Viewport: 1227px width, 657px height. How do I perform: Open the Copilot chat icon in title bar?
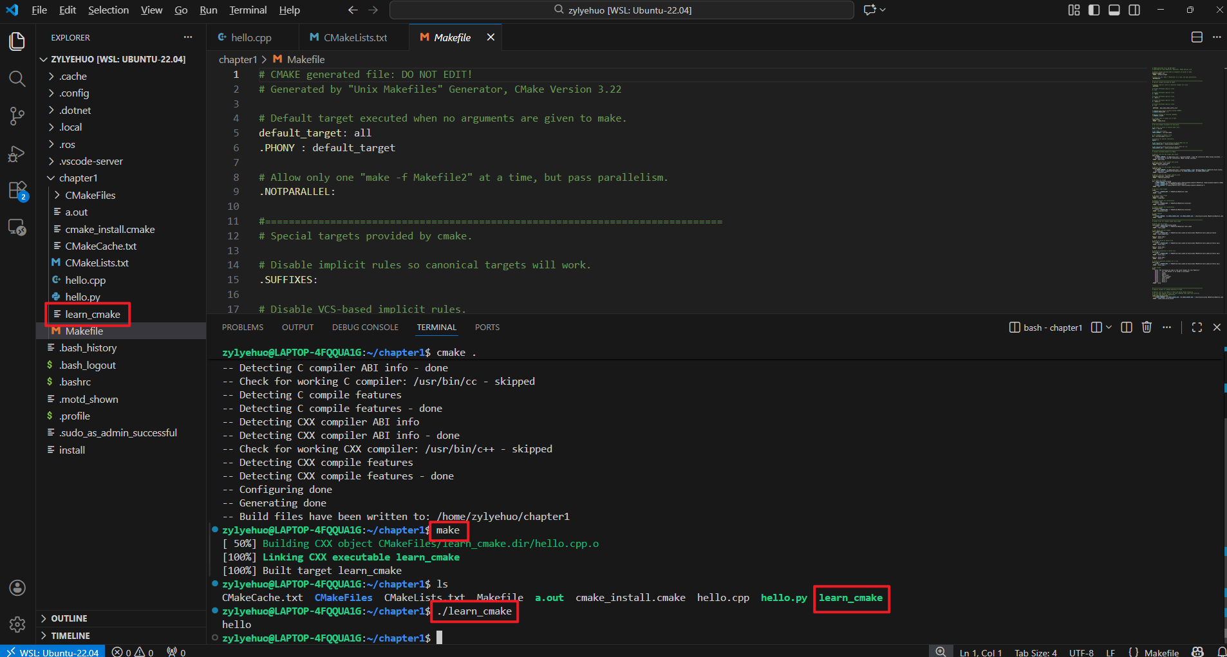[870, 10]
